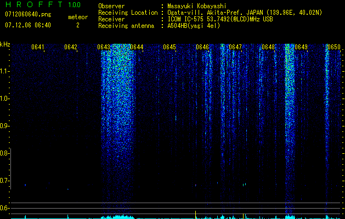Click the 0.7 kHz axis label
Viewport: 345px width, 219px height.
coord(4,181)
